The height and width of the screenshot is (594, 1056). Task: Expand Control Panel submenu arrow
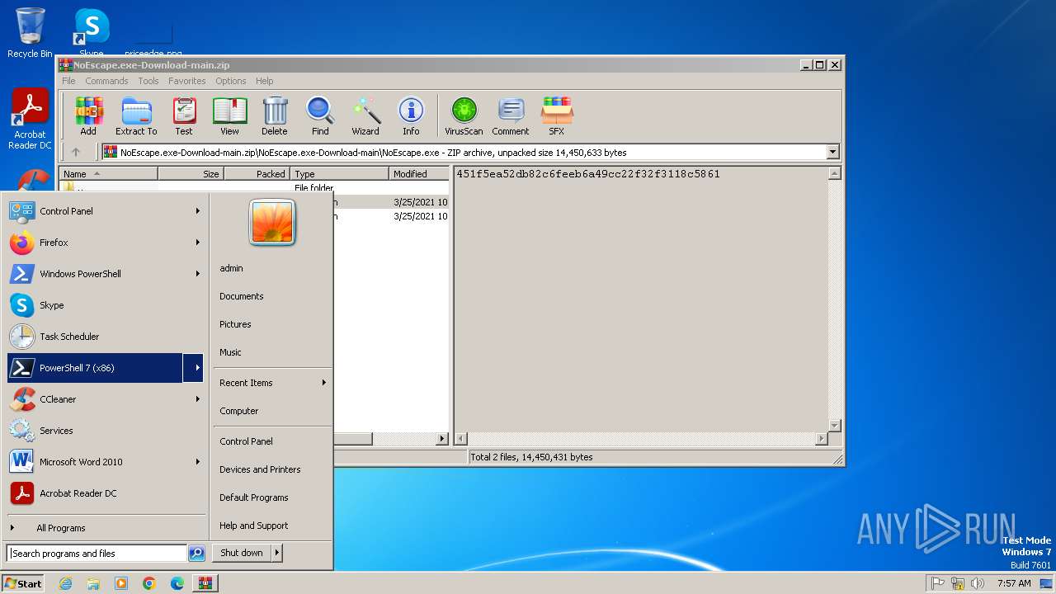pos(198,211)
